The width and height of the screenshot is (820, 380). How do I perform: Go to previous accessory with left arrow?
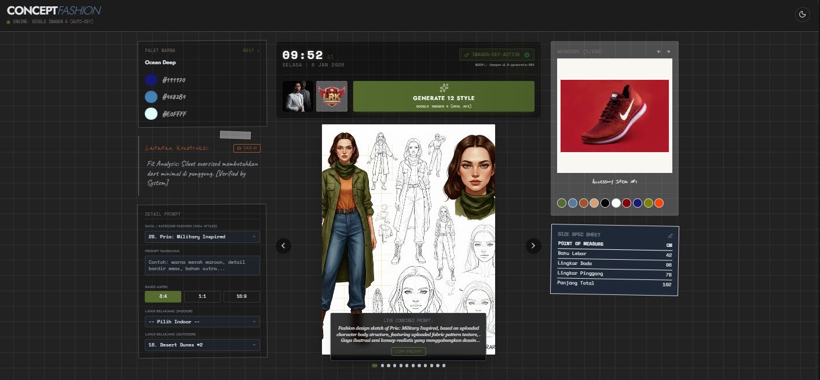tap(659, 51)
